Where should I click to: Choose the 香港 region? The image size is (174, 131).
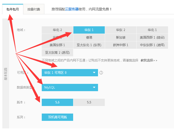[x=89, y=38]
